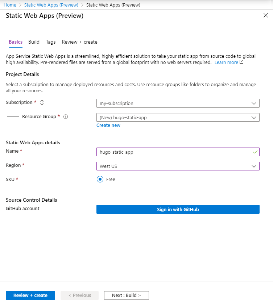This screenshot has width=273, height=306.
Task: Select the Free SKU radio button
Action: click(100, 179)
